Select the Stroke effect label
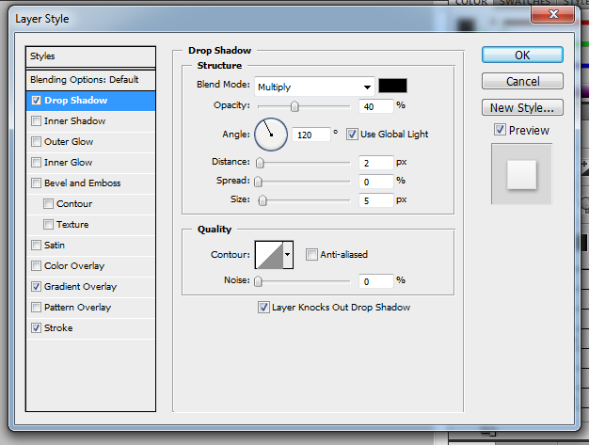Screen dimensions: 589x445 pyautogui.click(x=58, y=327)
